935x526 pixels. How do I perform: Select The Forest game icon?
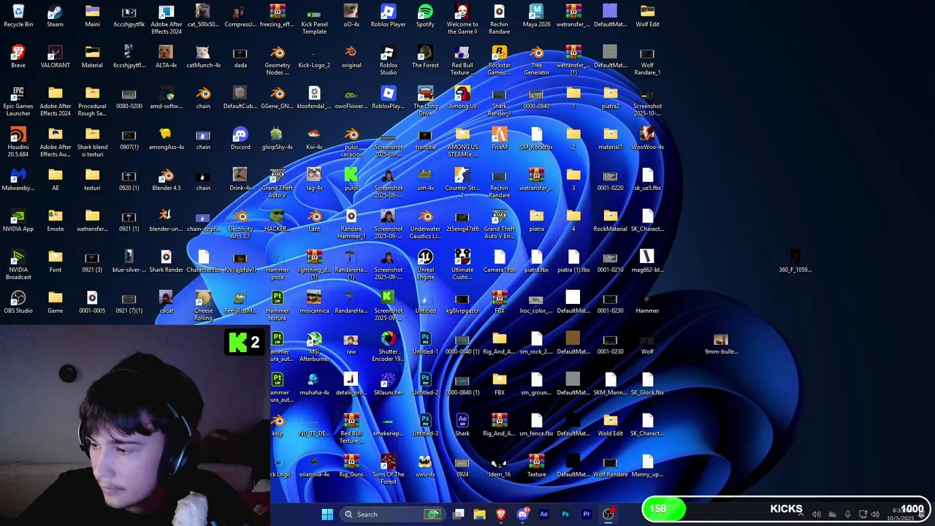point(425,57)
